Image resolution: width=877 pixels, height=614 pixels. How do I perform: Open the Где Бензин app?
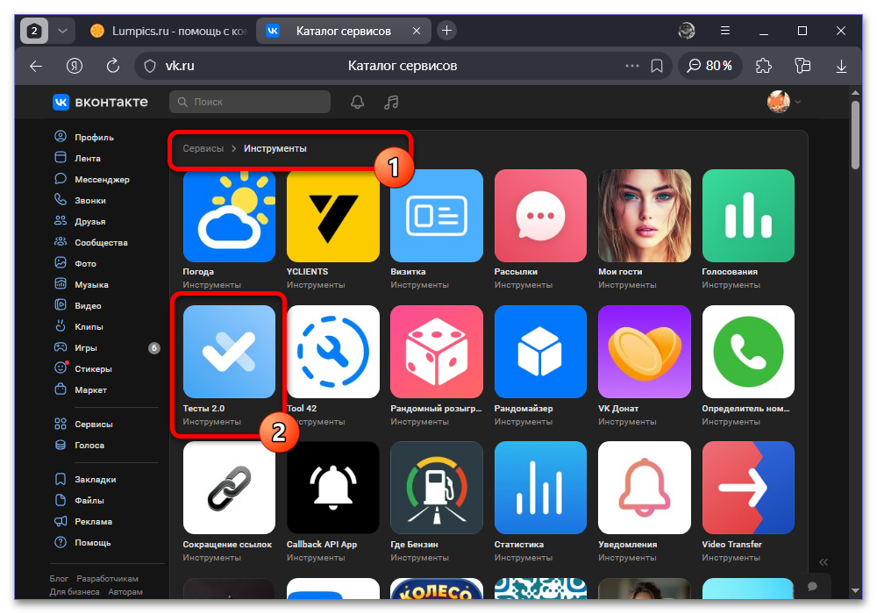[x=436, y=488]
